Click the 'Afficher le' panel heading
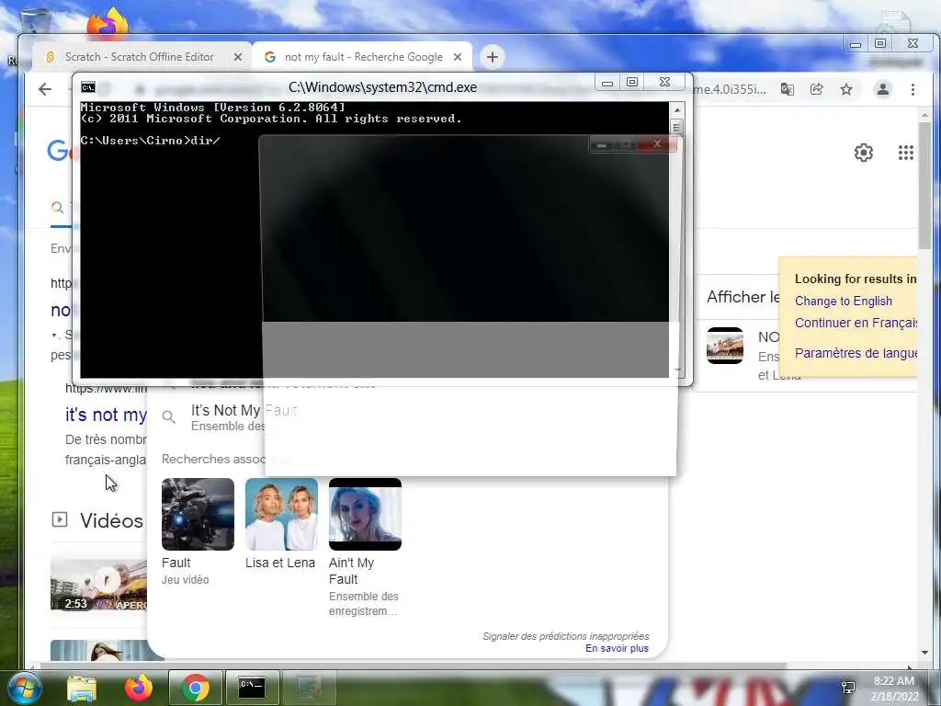 coord(743,297)
